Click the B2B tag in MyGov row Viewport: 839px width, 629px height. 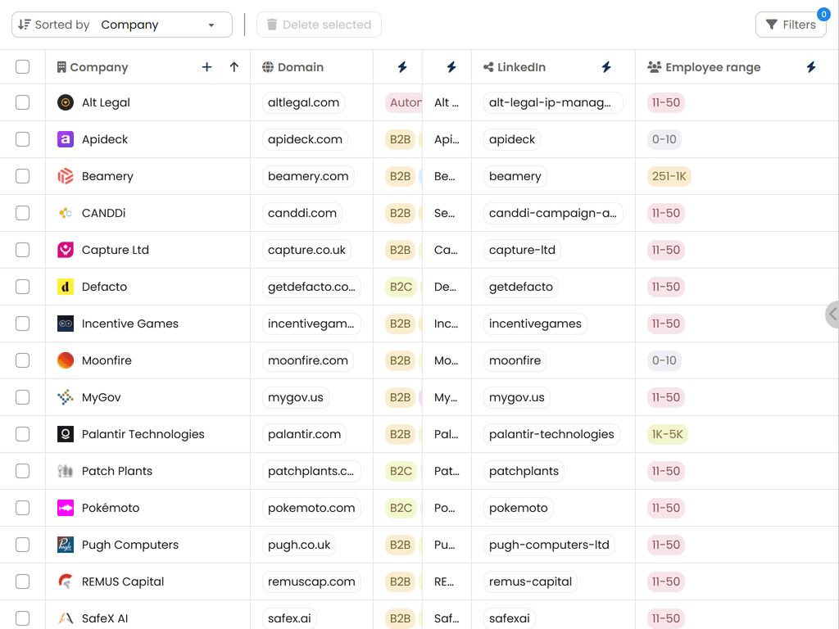tap(400, 397)
